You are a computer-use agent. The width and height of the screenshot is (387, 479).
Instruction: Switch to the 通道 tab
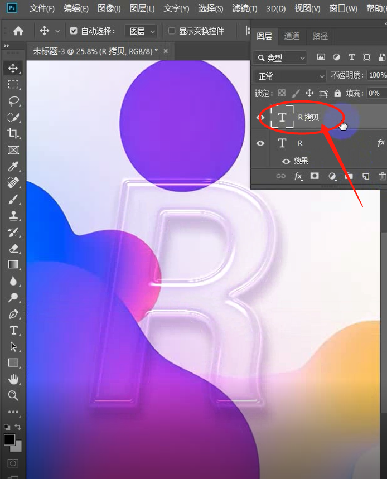tap(292, 36)
